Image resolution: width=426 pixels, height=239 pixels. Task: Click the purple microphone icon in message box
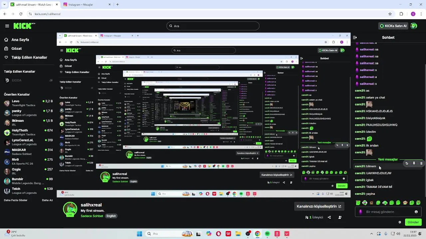360,212
